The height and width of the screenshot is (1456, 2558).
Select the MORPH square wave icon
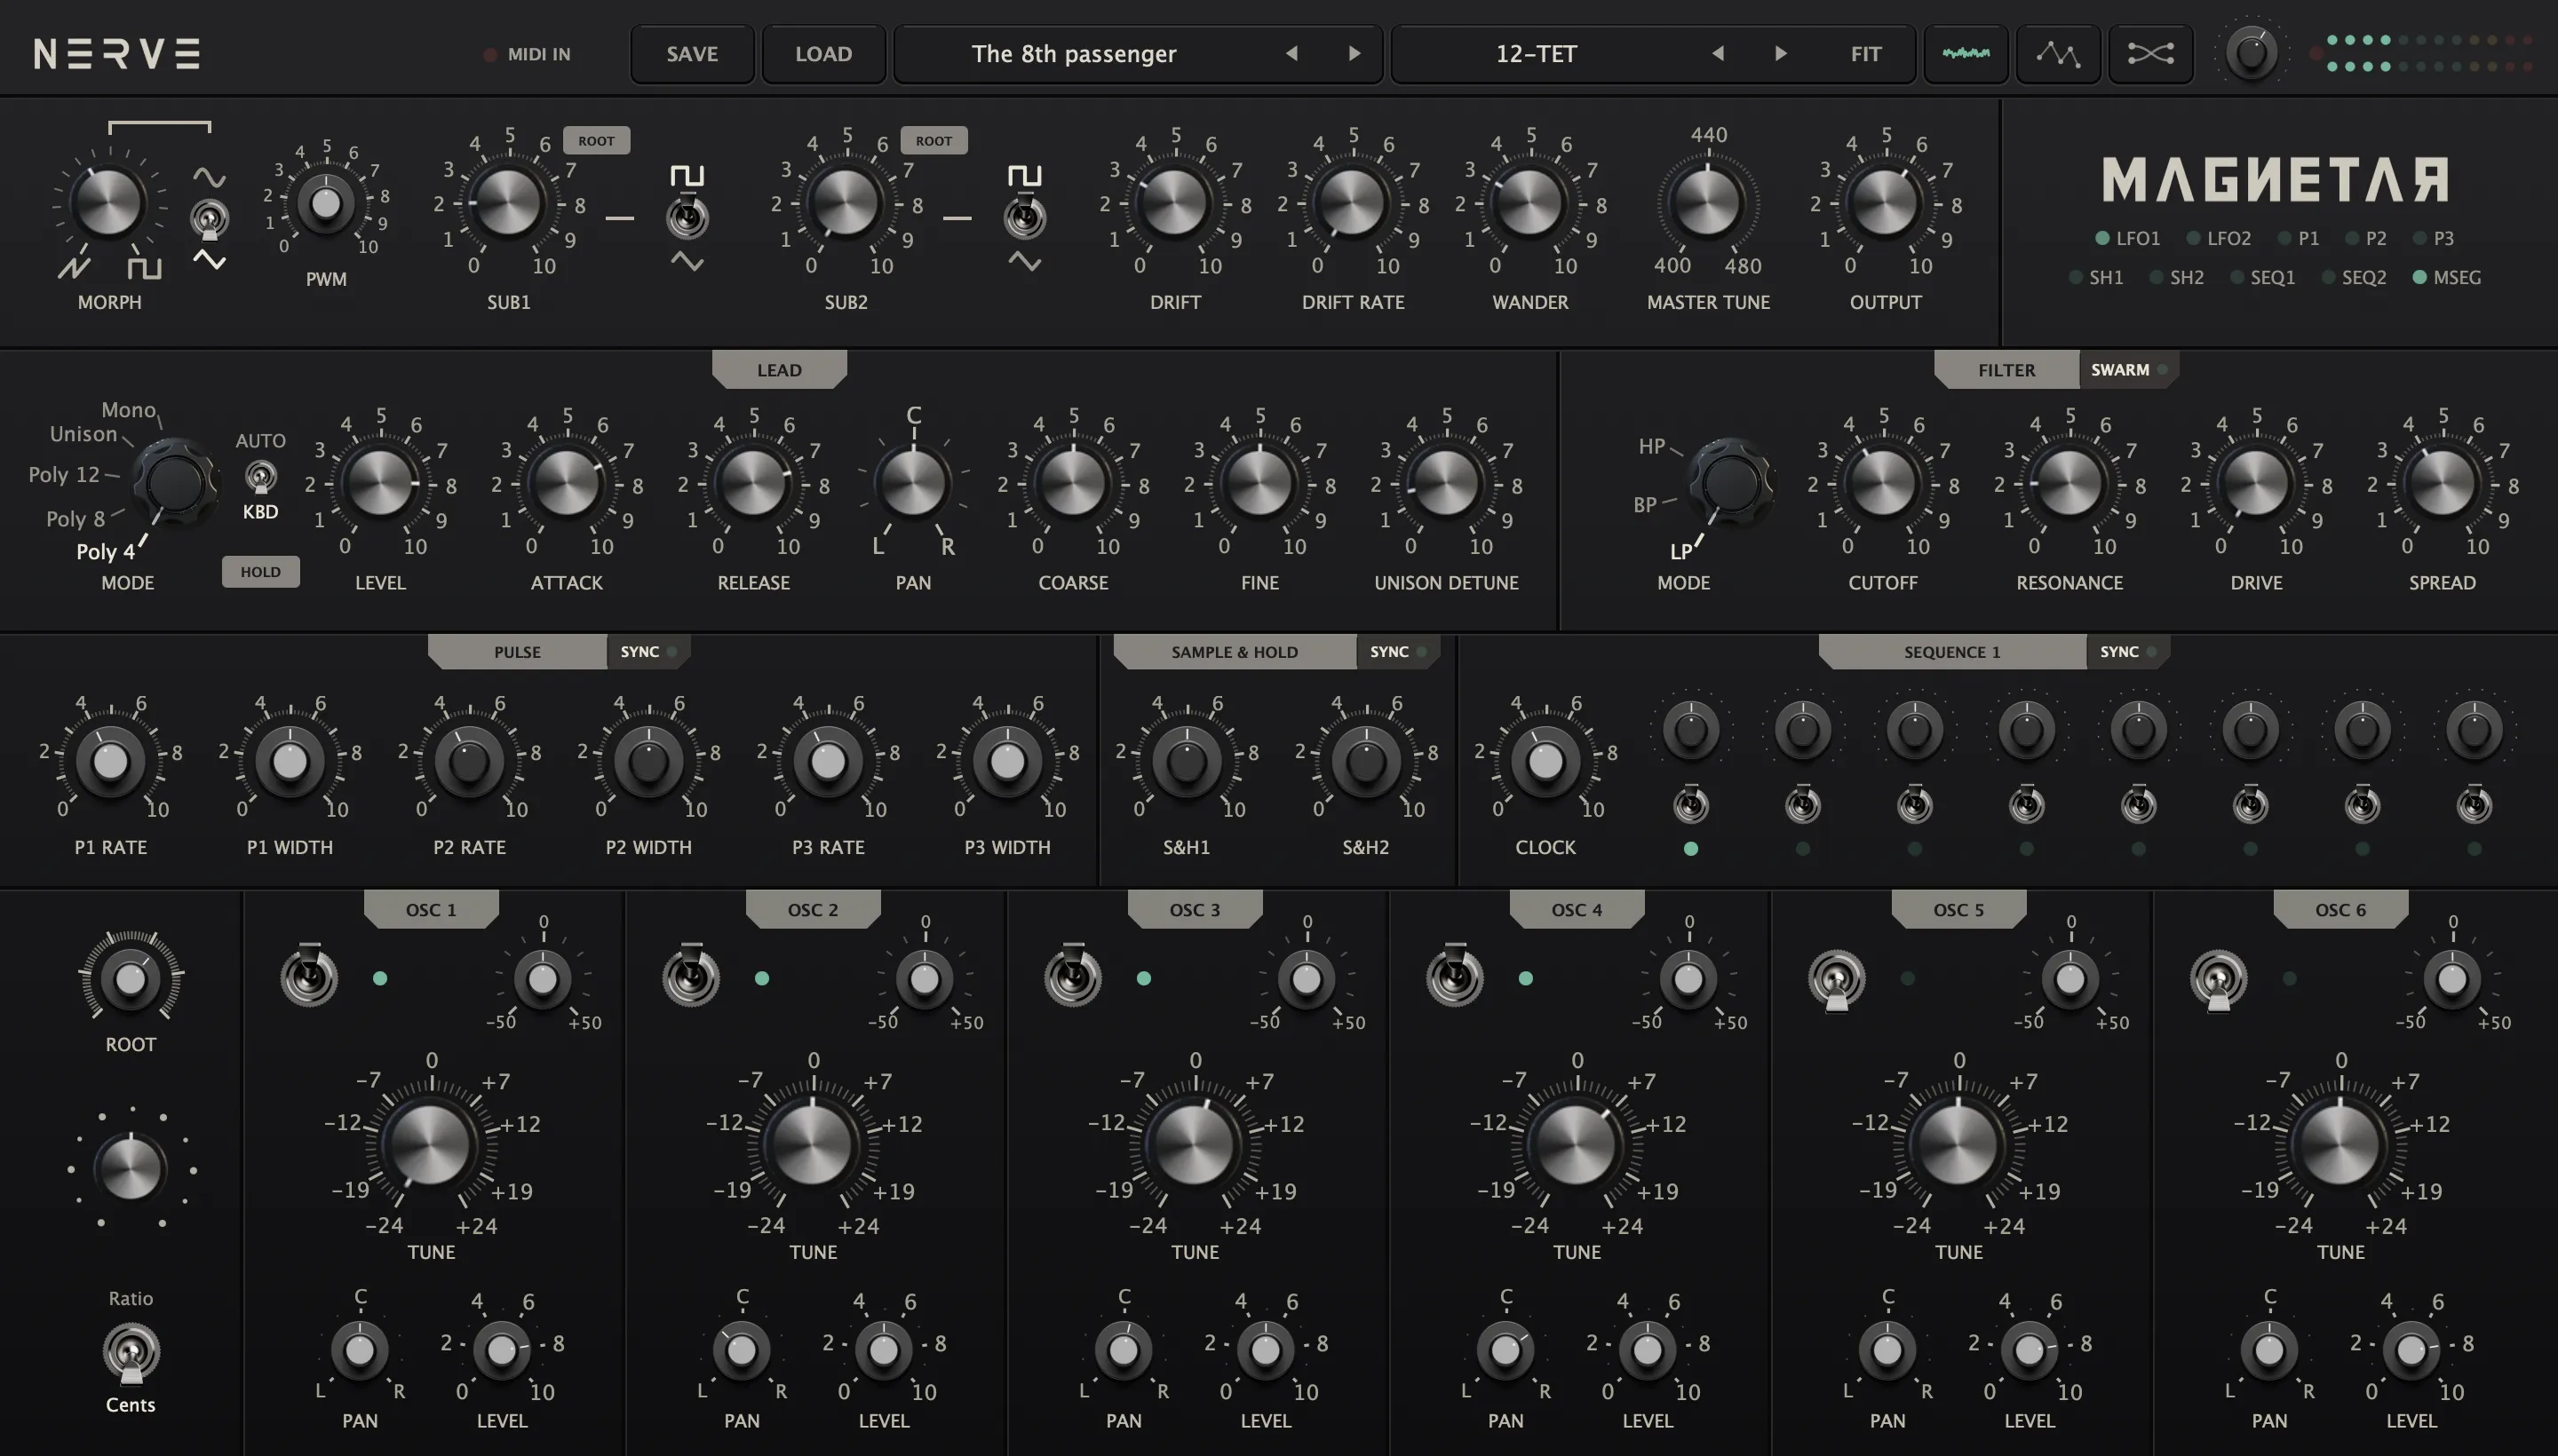pos(144,268)
